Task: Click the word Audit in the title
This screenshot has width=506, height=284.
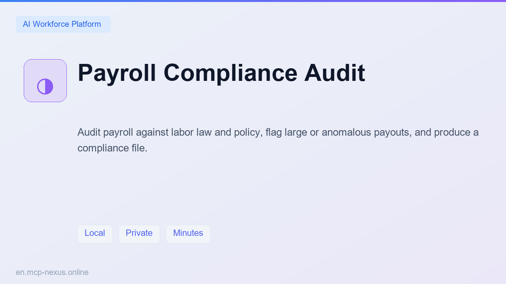Action: coord(334,73)
